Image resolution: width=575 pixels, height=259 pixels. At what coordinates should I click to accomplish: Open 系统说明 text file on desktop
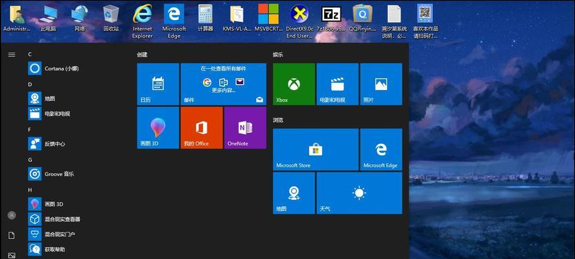coord(394,21)
